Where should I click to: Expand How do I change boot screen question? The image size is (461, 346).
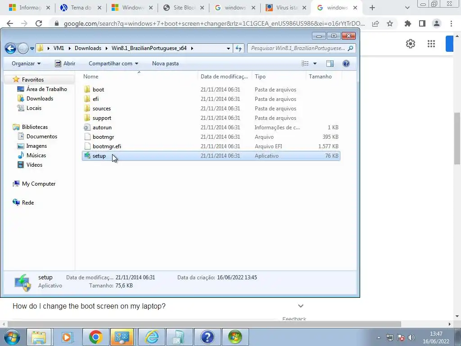[x=300, y=306]
